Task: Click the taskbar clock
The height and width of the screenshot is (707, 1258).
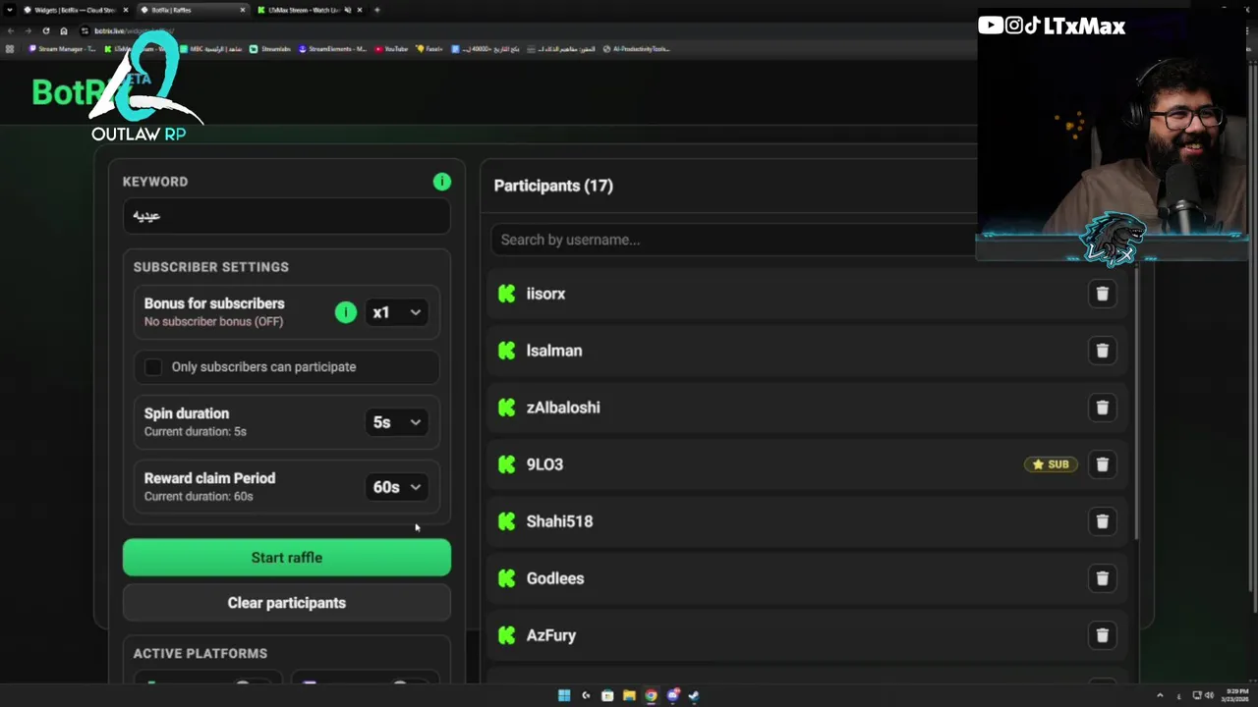Action: (x=1236, y=695)
